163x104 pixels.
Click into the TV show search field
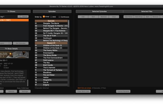point(9,17)
